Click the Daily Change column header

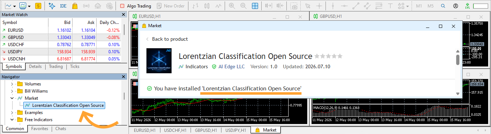[109, 22]
